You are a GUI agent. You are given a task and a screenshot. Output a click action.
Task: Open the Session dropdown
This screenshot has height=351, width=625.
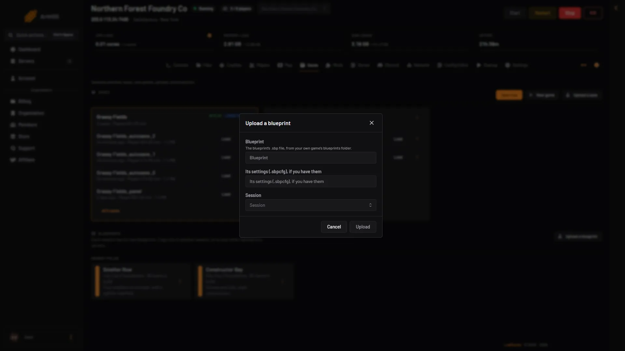[x=311, y=205]
